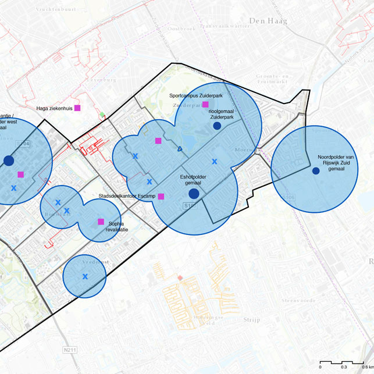Click the rioolgemaal Zuiderpark blue dot
Image resolution: width=374 pixels, height=374 pixels.
pos(217,126)
